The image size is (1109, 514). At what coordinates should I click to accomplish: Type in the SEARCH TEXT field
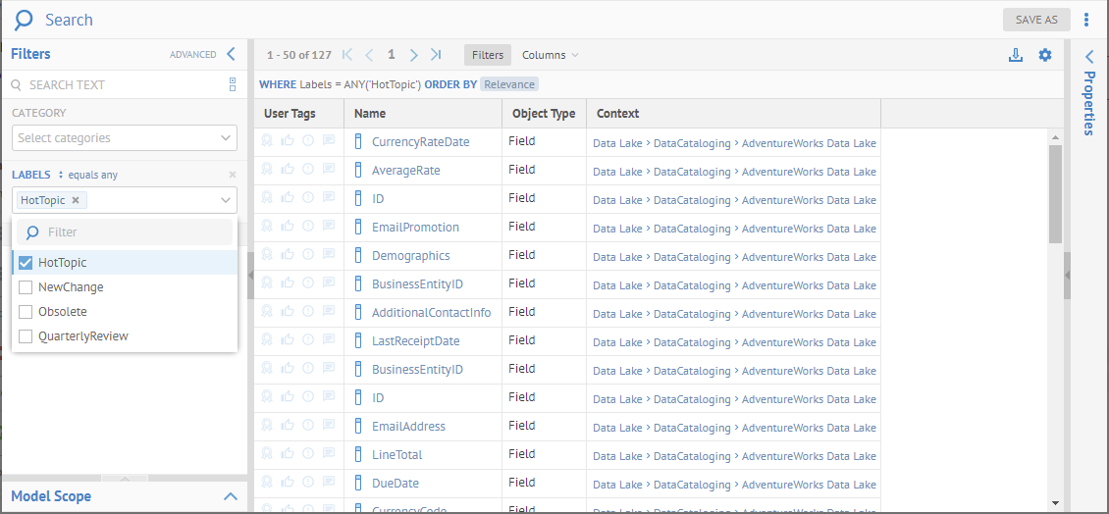coord(118,85)
